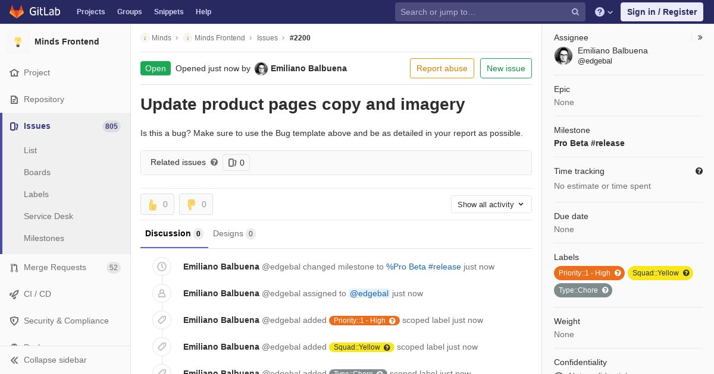Switch to the Designs tab
The image size is (714, 374).
(234, 234)
